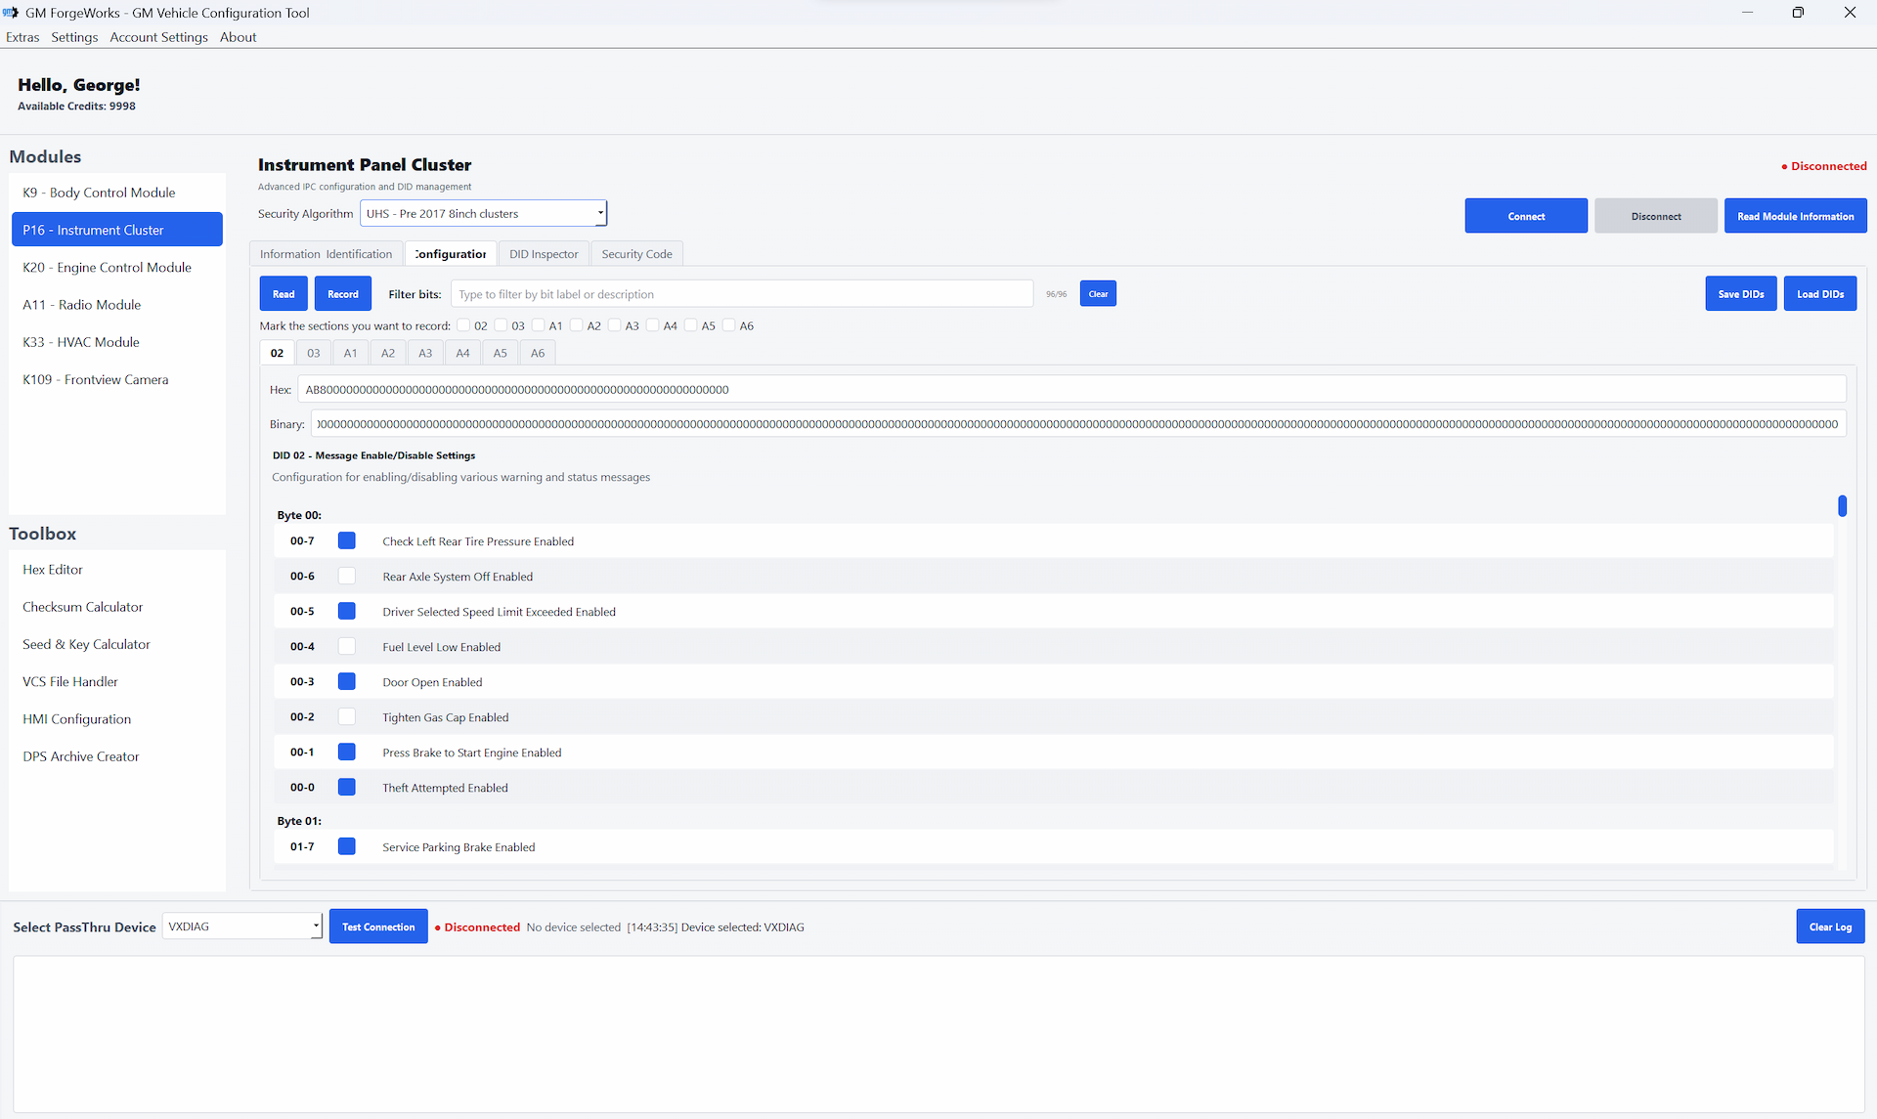This screenshot has height=1119, width=1877.
Task: Click the Connect button
Action: coord(1526,215)
